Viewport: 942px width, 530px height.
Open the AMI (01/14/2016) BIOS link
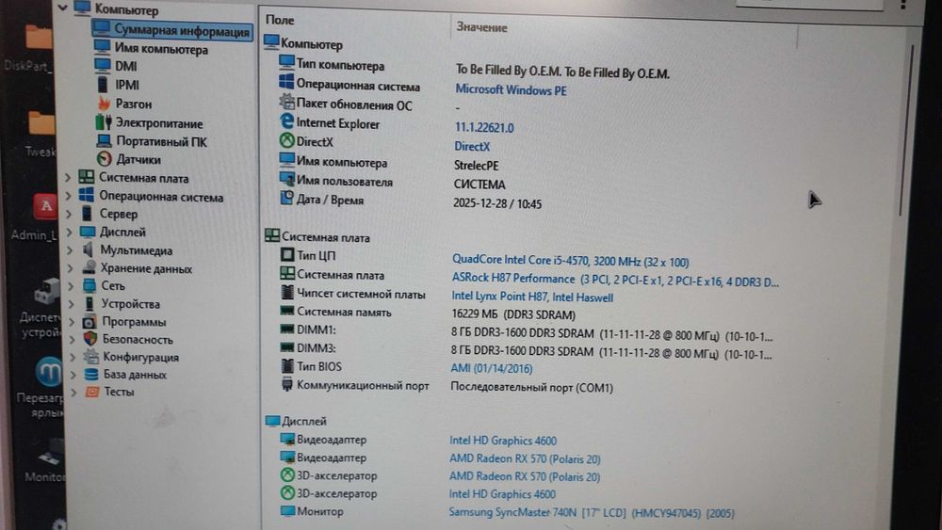point(492,368)
